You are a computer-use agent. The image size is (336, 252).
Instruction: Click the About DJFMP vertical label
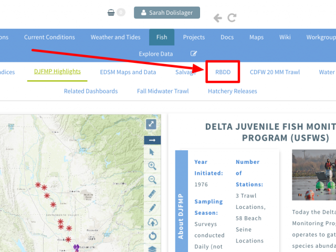point(181,216)
